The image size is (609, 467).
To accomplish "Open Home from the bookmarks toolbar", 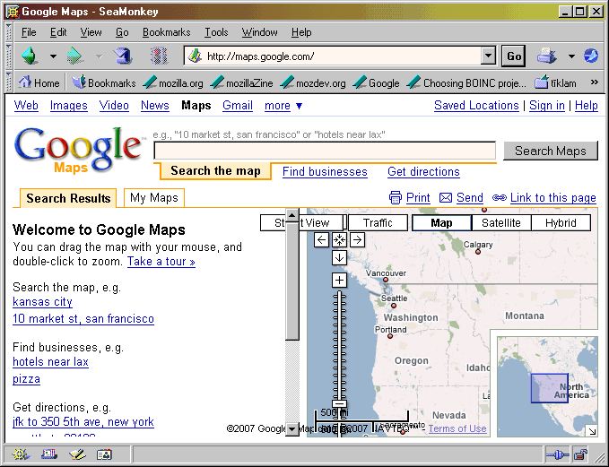I will tap(39, 82).
